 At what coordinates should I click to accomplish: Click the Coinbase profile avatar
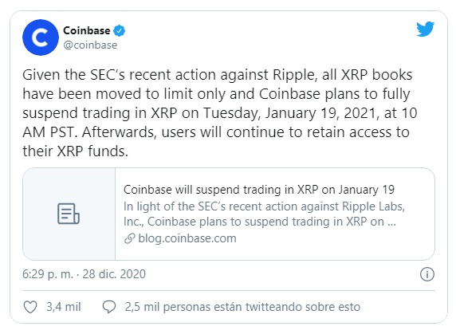[41, 37]
